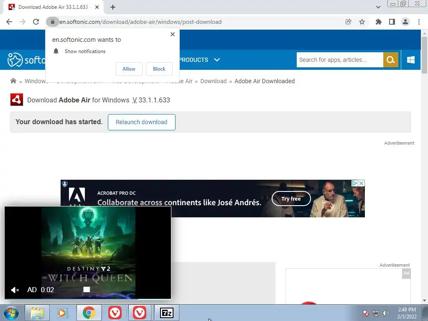Click the page vertical scrollbar thumb
428x321 pixels.
424,55
